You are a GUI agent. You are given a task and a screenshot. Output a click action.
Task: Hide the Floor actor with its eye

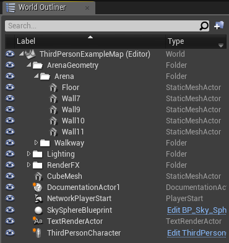tap(10, 88)
